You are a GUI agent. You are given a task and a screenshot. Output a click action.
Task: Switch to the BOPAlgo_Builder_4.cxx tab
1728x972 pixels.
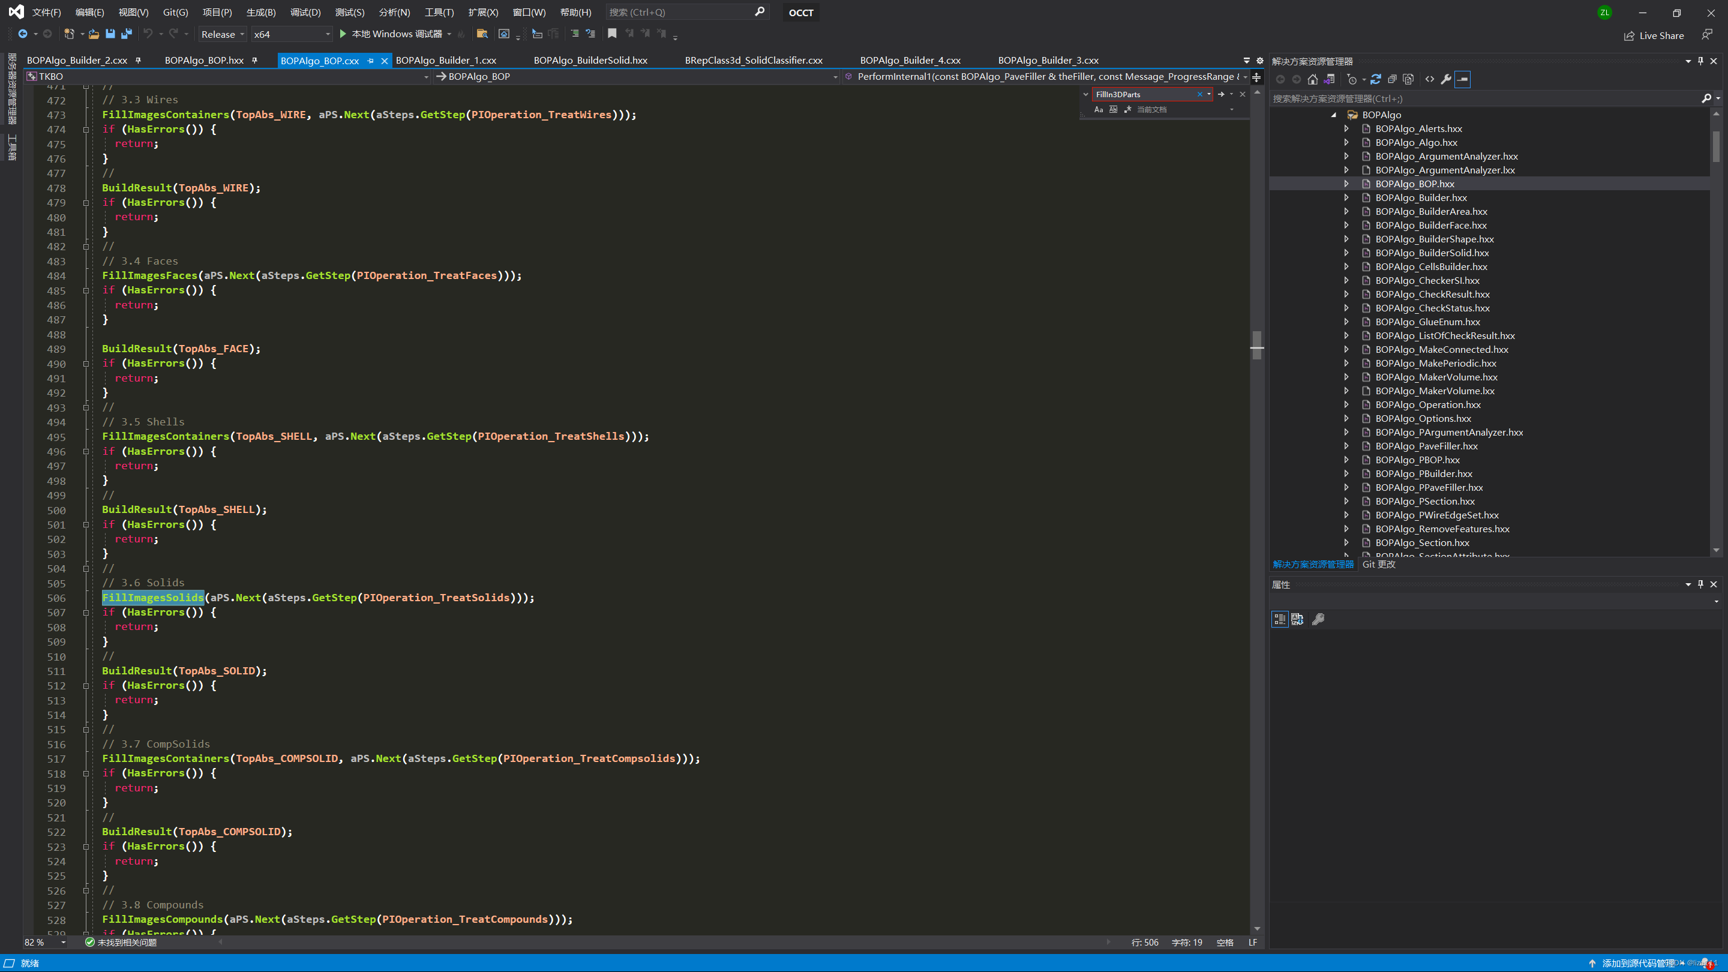(910, 61)
